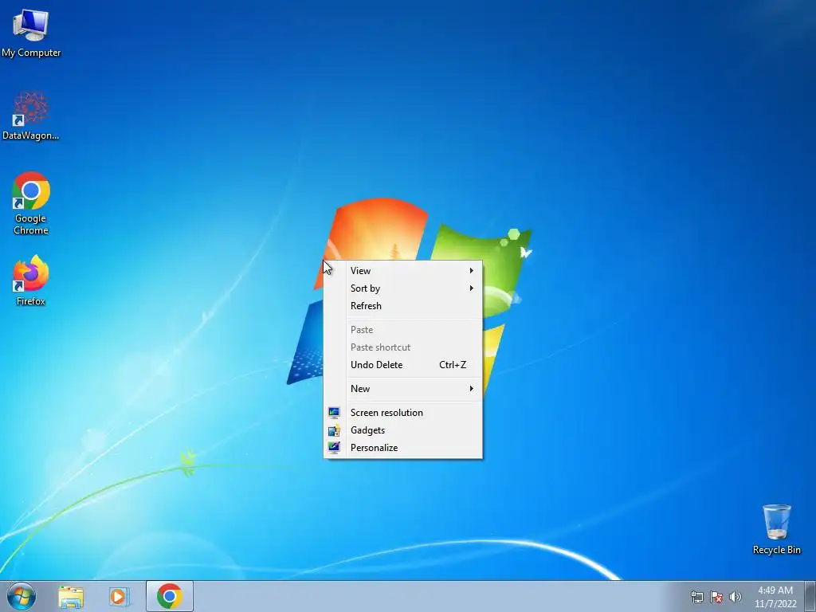This screenshot has width=816, height=612.
Task: Select the Recycle Bin icon
Action: (776, 529)
